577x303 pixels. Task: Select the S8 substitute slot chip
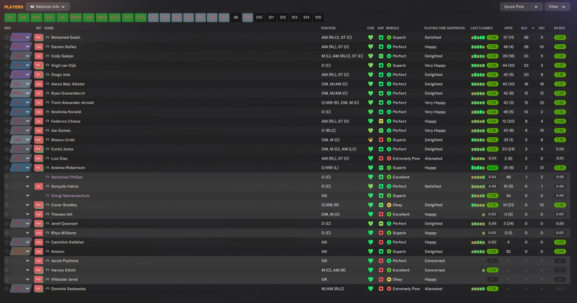pos(236,18)
